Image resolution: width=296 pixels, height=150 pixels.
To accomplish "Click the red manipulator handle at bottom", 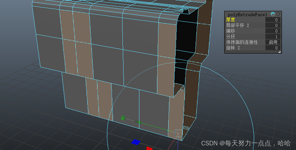I will [x=149, y=148].
